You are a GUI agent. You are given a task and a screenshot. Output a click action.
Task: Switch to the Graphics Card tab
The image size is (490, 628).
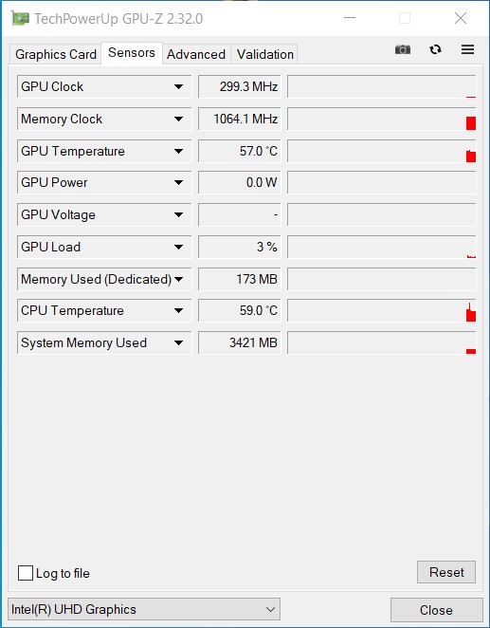point(56,54)
